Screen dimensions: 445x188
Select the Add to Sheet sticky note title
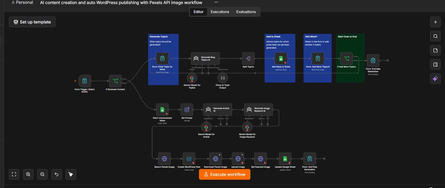(273, 37)
